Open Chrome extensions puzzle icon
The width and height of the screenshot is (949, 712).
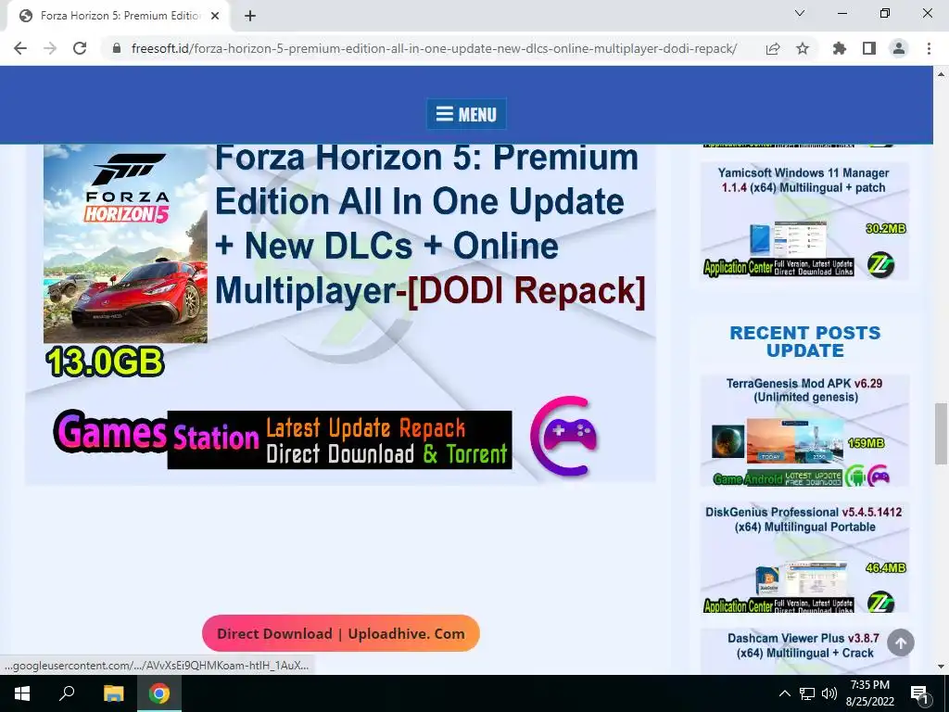coord(840,48)
